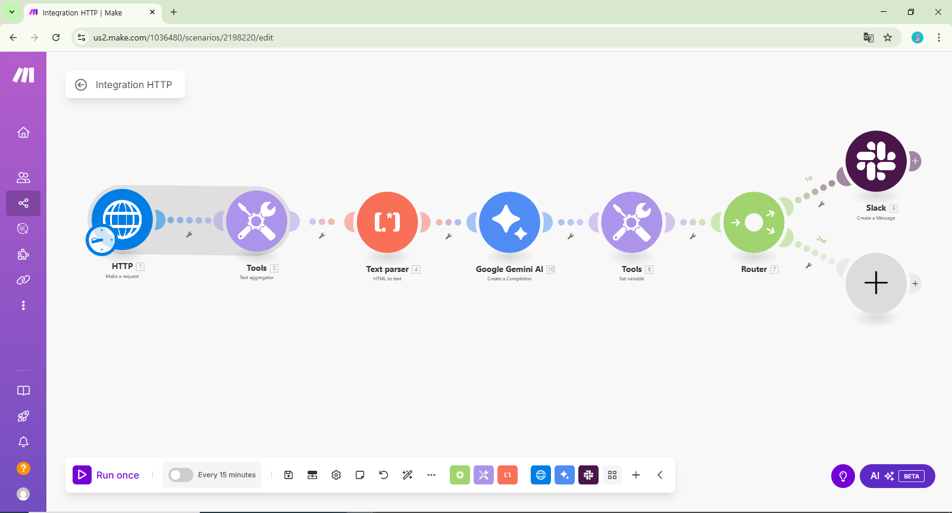Screen dimensions: 952x513
Task: Add a module in the empty placeholder circle
Action: pos(876,283)
